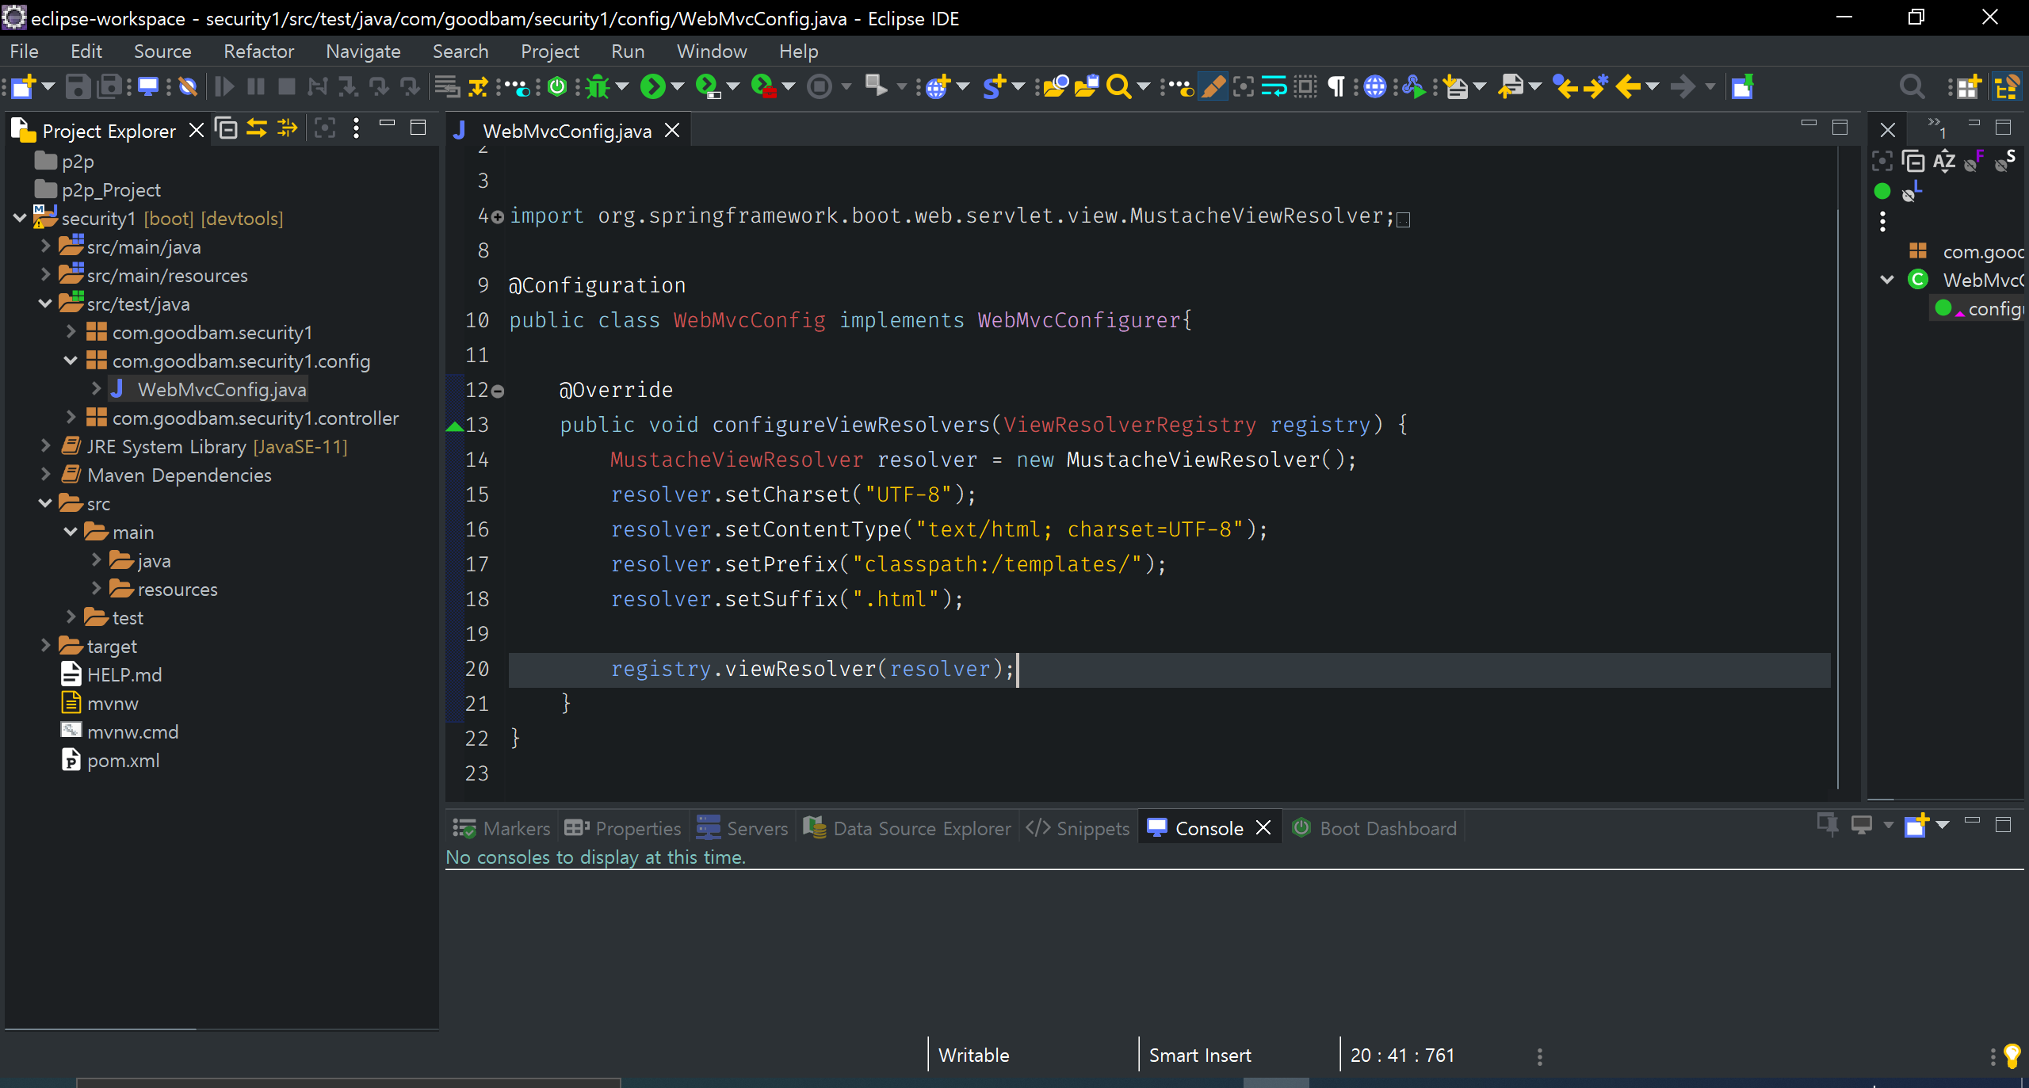Expand the Maven Dependencies node
The image size is (2029, 1088).
(45, 475)
